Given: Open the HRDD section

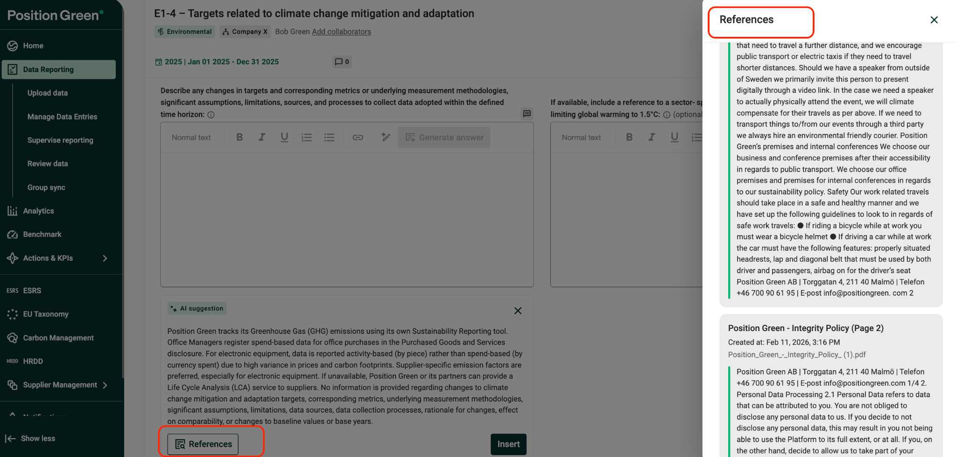Looking at the screenshot, I should pyautogui.click(x=33, y=361).
